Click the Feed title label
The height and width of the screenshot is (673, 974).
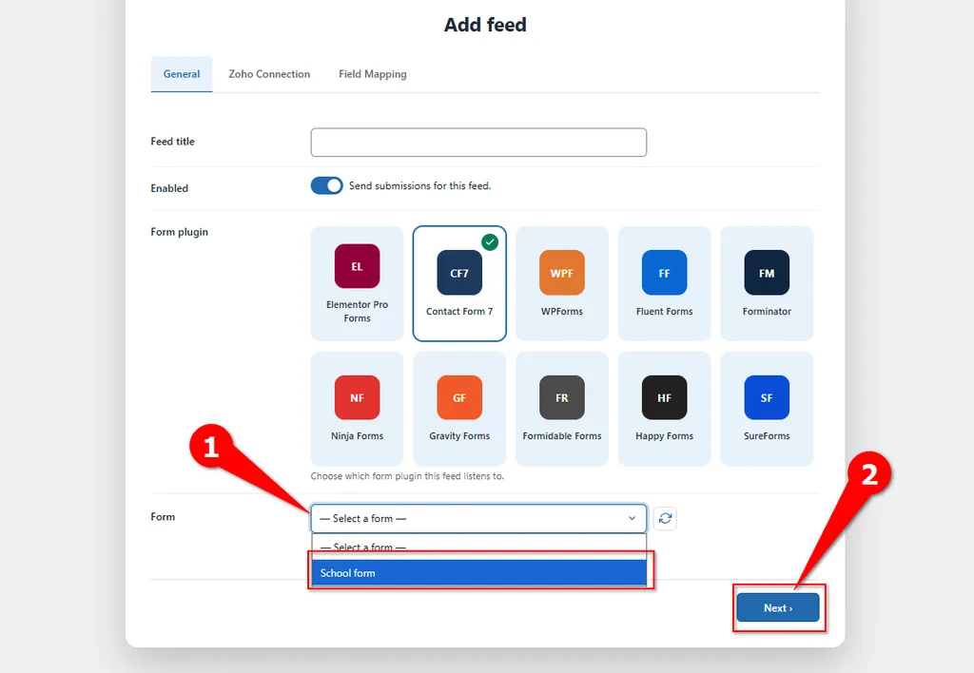coord(173,142)
